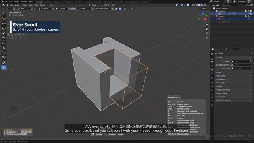
Task: Open the Global transform orientation dropdown
Action: coord(94,5)
